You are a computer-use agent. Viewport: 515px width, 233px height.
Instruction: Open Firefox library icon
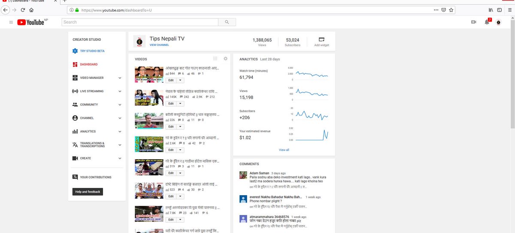[490, 9]
